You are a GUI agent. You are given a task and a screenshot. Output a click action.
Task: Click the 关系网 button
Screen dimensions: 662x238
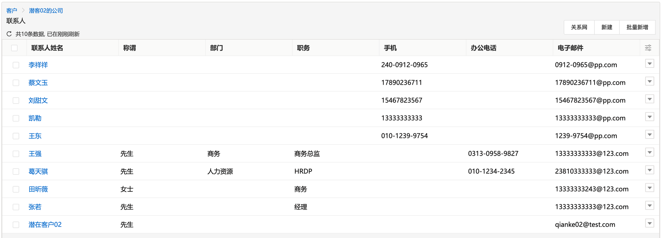579,27
